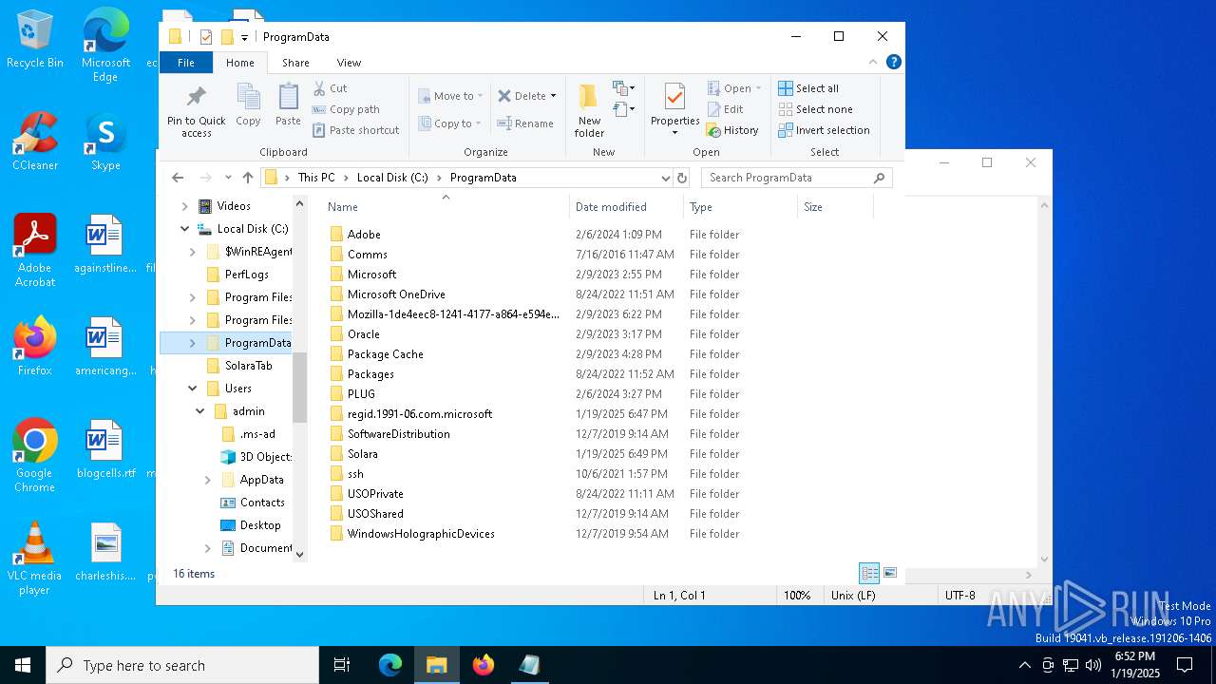Click Local Disk (C:) breadcrumb
Image resolution: width=1216 pixels, height=684 pixels.
[392, 178]
